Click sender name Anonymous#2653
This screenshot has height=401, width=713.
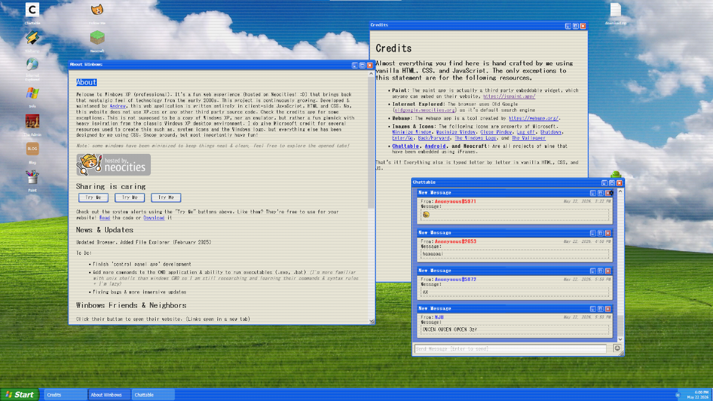point(455,242)
